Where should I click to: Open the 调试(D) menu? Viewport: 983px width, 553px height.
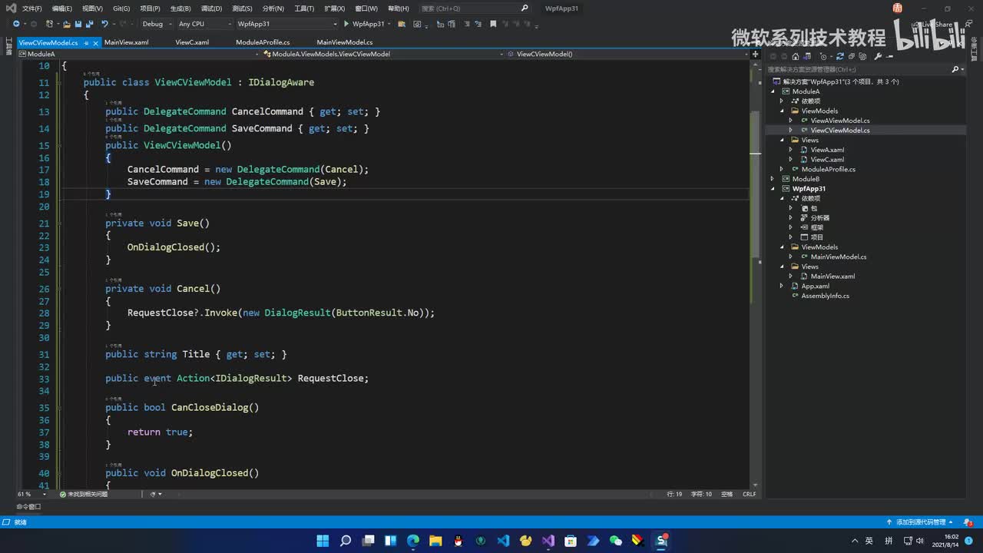click(211, 8)
